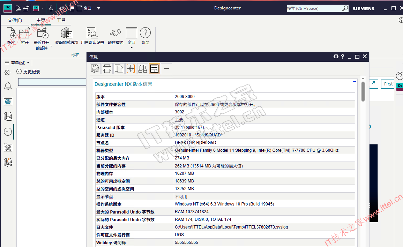403x247 pixels.
Task: Click the Dc application logo in title bar
Action: point(8,8)
